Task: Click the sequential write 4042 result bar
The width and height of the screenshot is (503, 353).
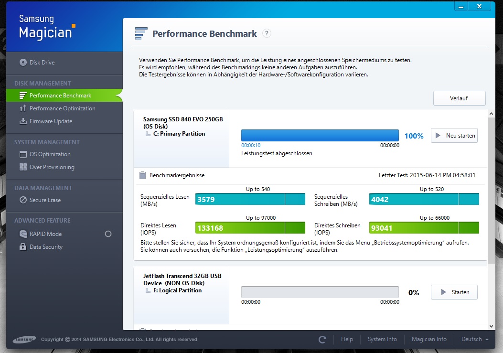Action: point(424,199)
